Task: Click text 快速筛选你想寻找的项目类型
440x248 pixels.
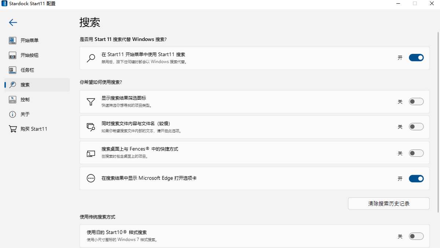Action: [x=126, y=106]
